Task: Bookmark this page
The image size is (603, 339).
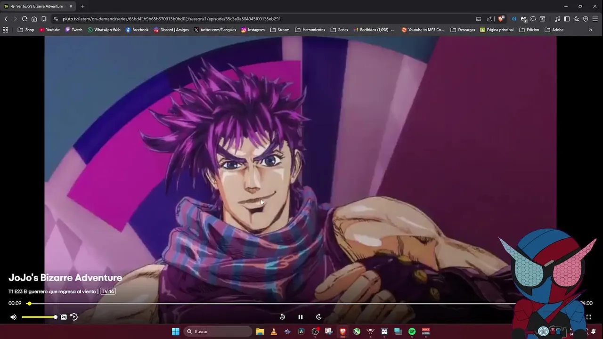Action: [43, 19]
